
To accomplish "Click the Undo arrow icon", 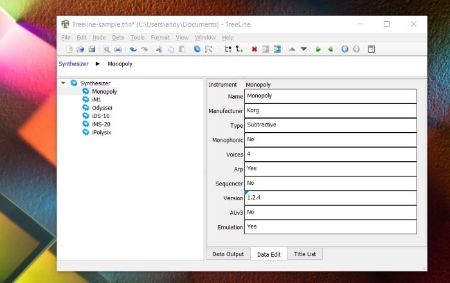I will 133,49.
